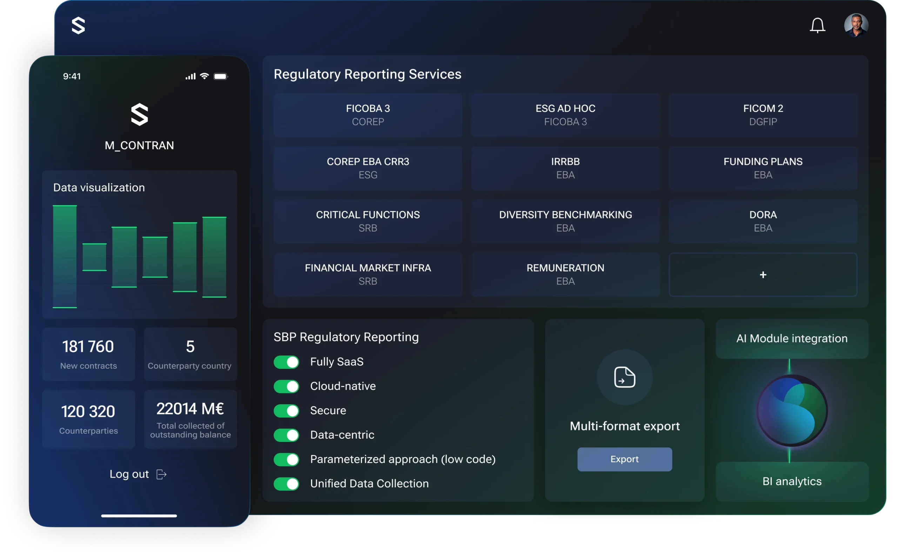Select the DORA EBA service tile

click(x=763, y=221)
